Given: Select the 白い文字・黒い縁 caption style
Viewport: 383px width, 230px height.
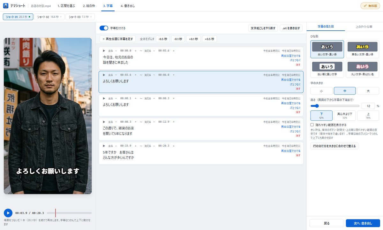Looking at the screenshot, I should pyautogui.click(x=327, y=49).
